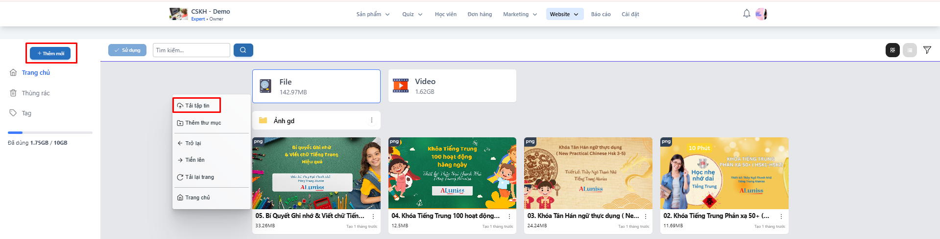Expand the Website dropdown menu
The width and height of the screenshot is (940, 239).
tap(564, 14)
